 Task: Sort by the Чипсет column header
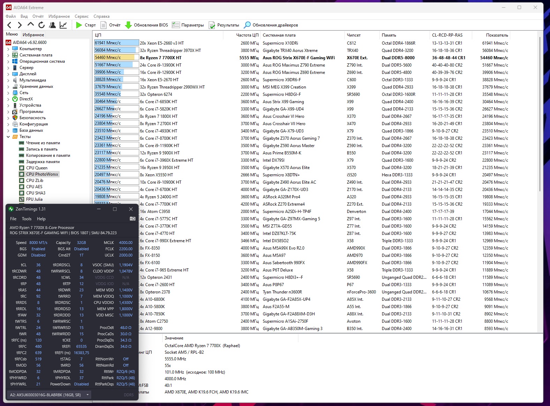point(362,35)
